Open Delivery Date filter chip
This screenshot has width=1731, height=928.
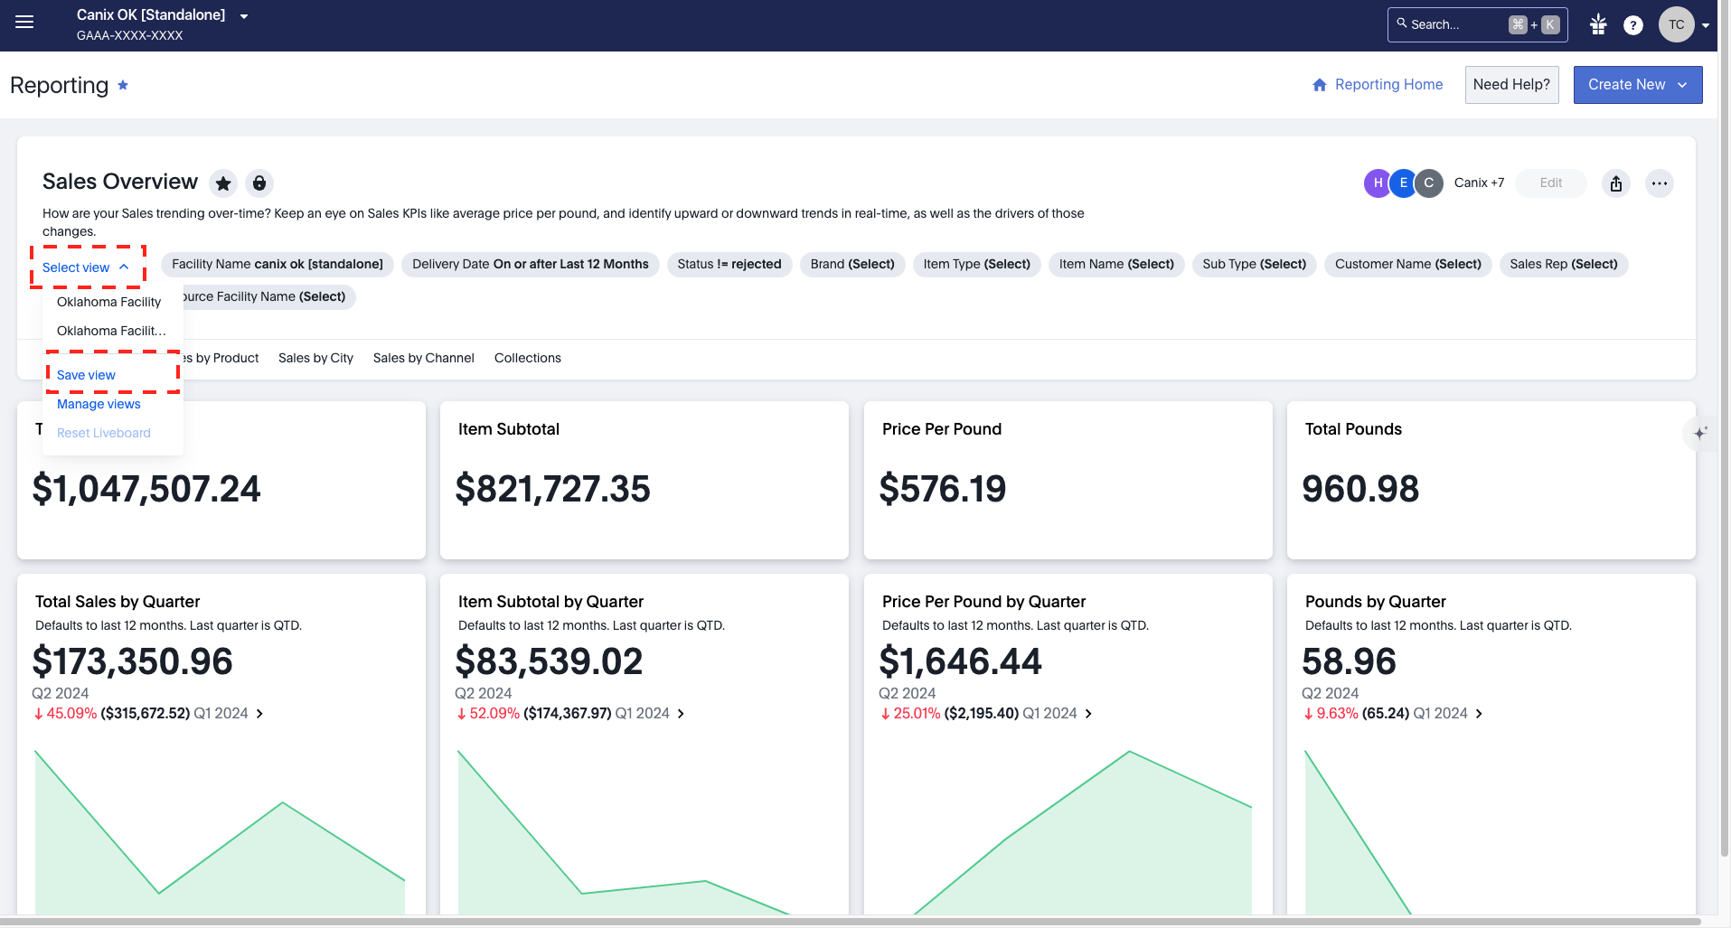pos(531,264)
